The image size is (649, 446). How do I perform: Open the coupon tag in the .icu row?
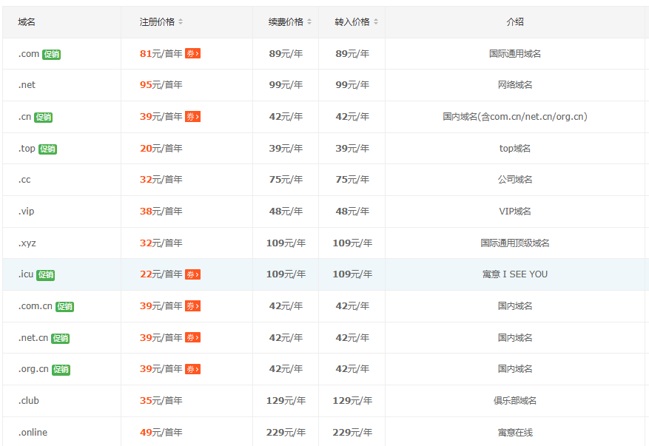(x=192, y=274)
